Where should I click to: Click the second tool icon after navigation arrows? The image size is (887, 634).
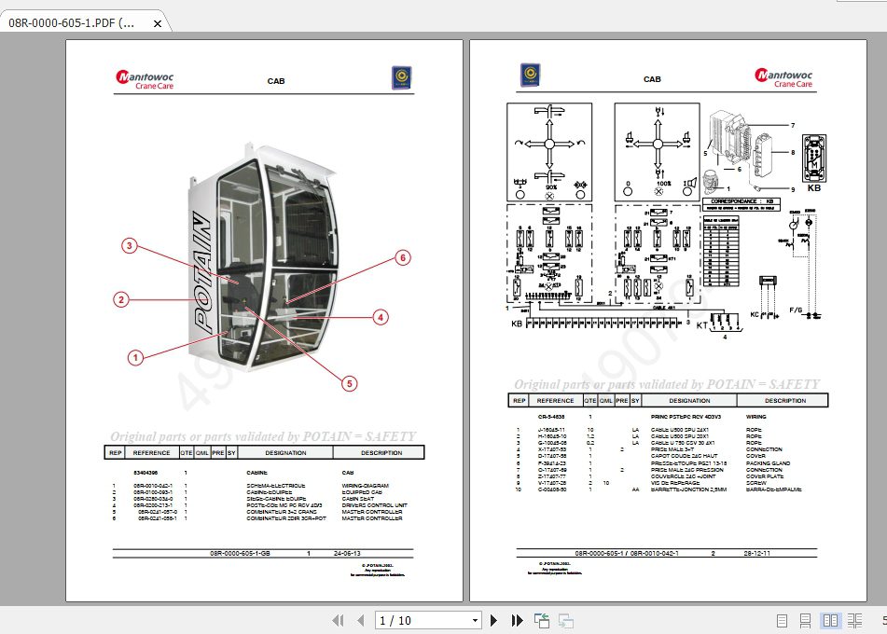click(x=565, y=620)
